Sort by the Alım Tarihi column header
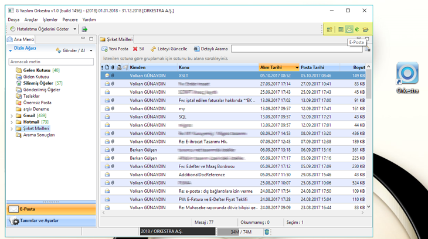The width and height of the screenshot is (428, 239). (278, 67)
